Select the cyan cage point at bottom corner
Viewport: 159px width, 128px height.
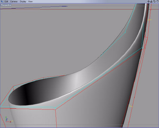[55, 108]
